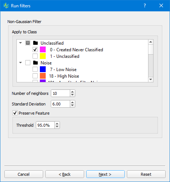The width and height of the screenshot is (170, 182).
Task: Click the orange High Noise color swatch
Action: (43, 76)
